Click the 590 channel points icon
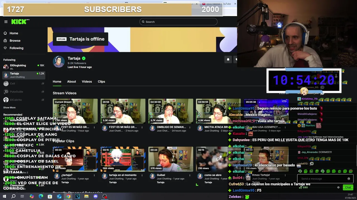Screen dimensions: 357x200 tap(300, 187)
